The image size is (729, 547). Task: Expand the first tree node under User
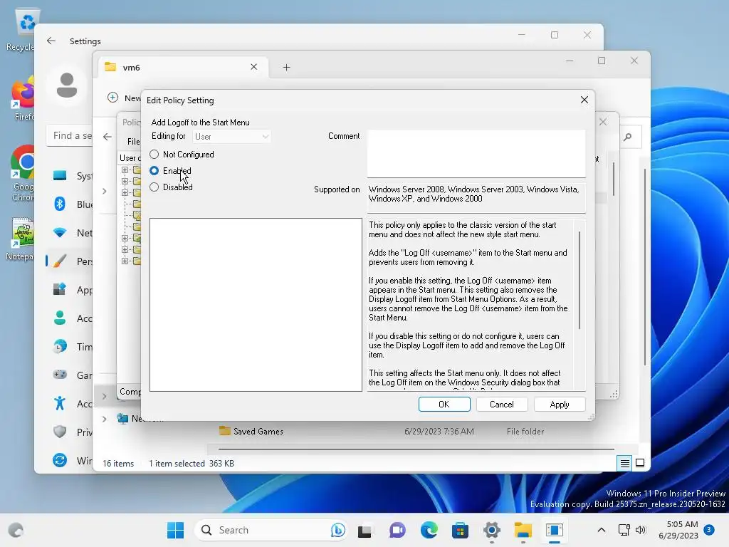point(125,170)
